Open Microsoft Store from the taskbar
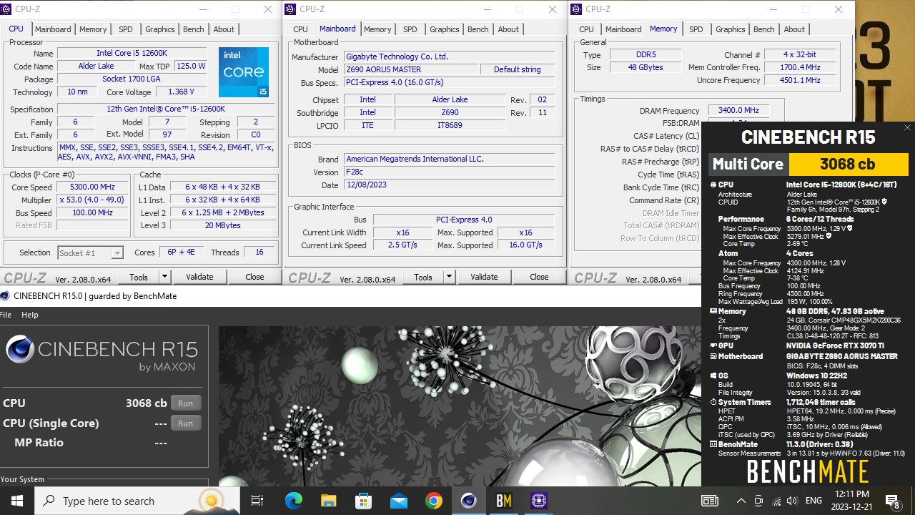This screenshot has width=915, height=515. [363, 501]
